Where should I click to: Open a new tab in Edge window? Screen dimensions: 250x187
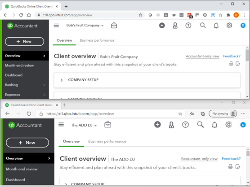pos(65,105)
